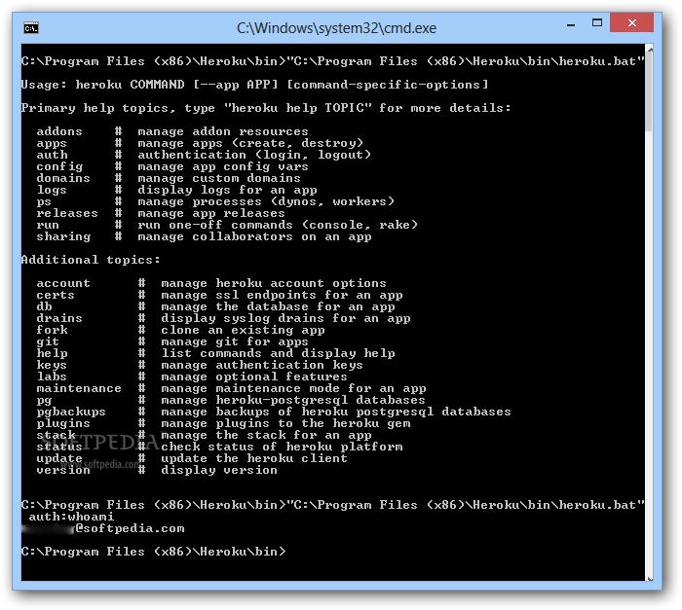Click 'authentication (login, logout)' description
The width and height of the screenshot is (682, 610).
pyautogui.click(x=254, y=155)
